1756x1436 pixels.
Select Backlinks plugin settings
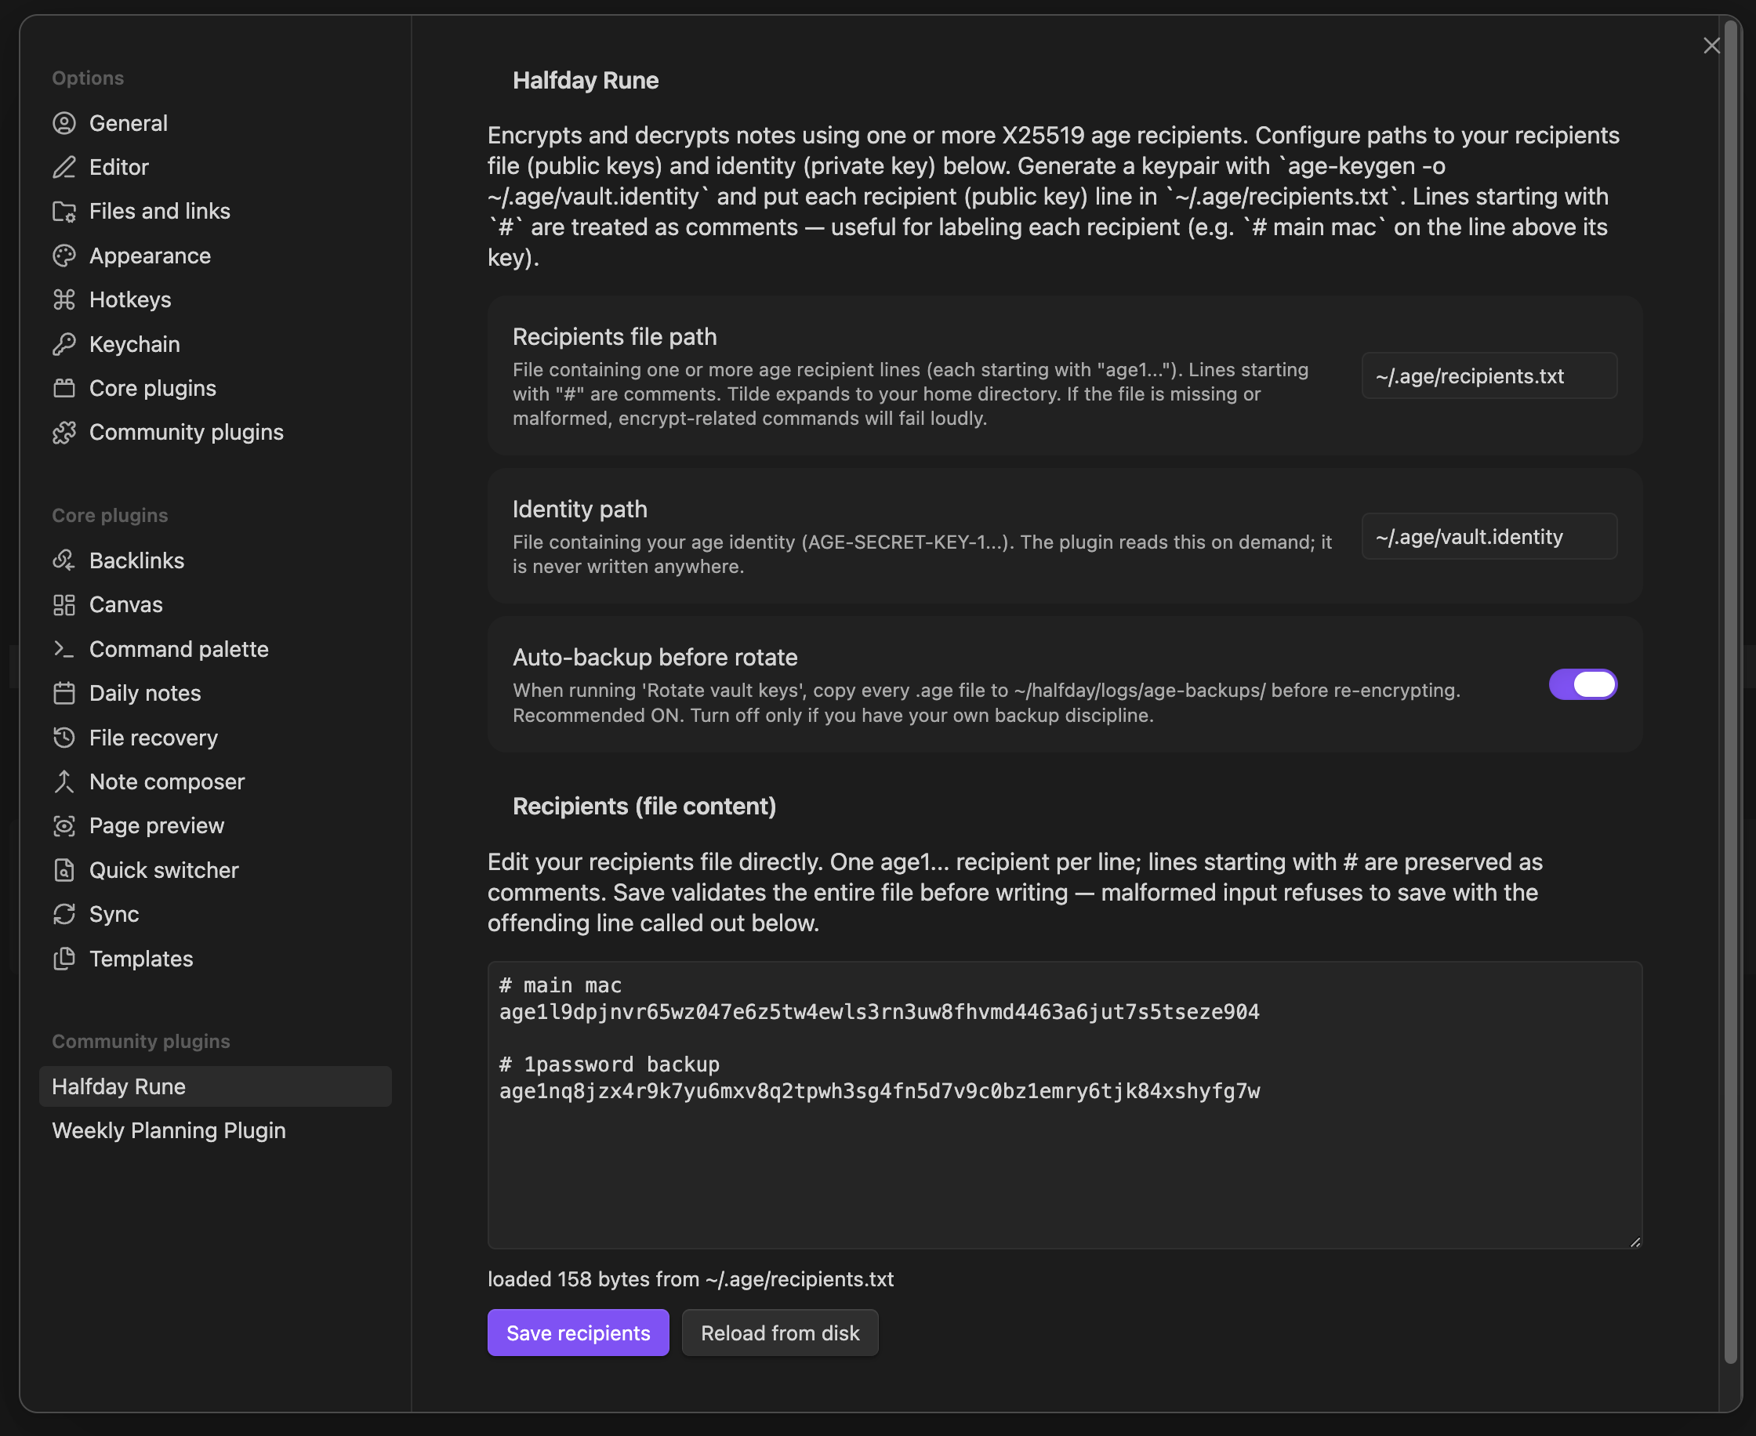[x=215, y=560]
